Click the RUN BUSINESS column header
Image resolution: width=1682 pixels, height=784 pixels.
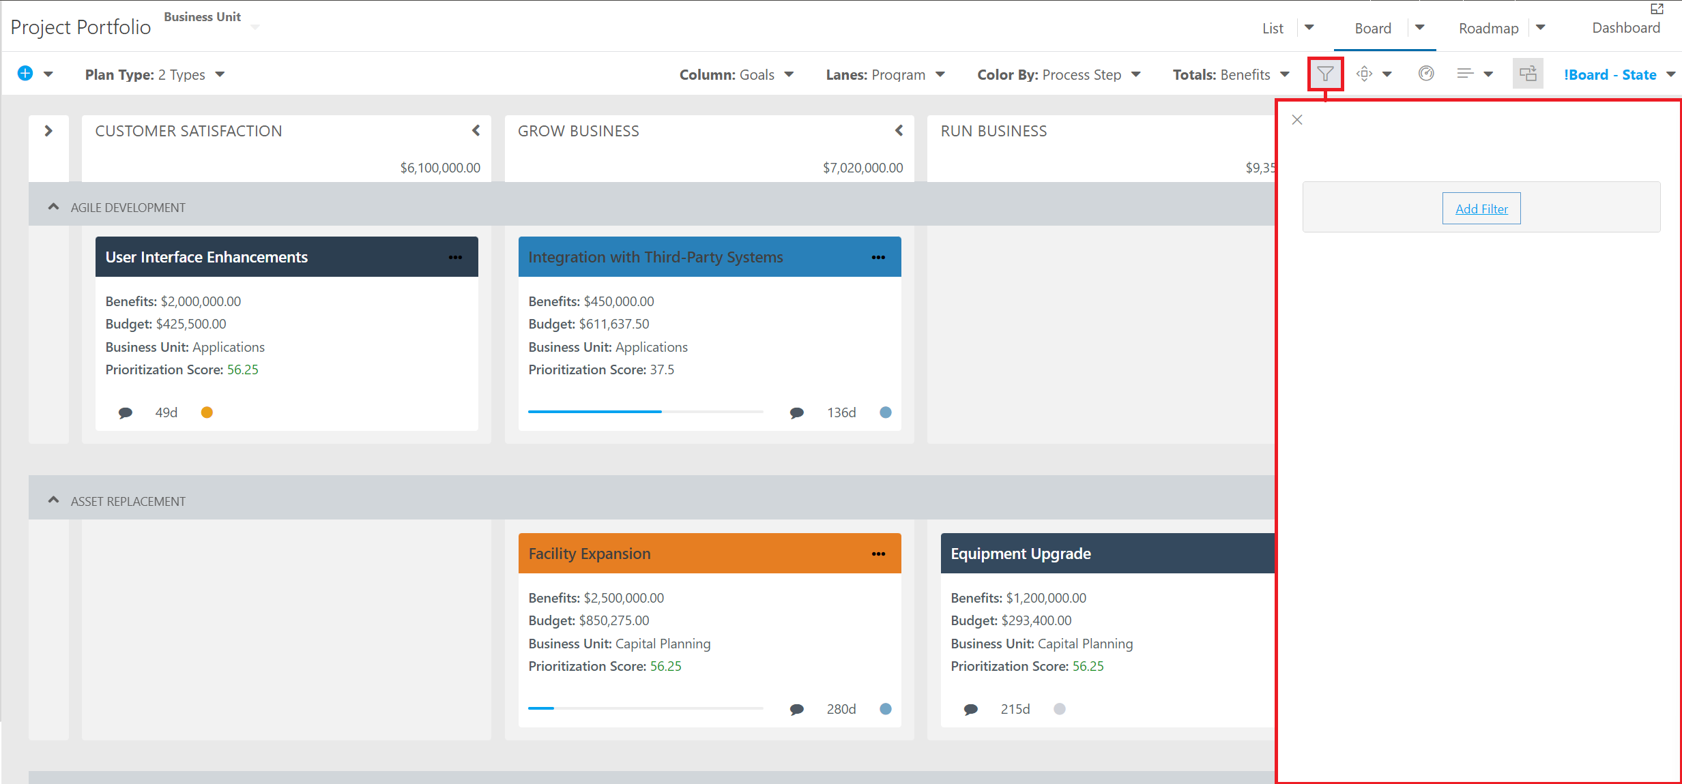coord(994,131)
